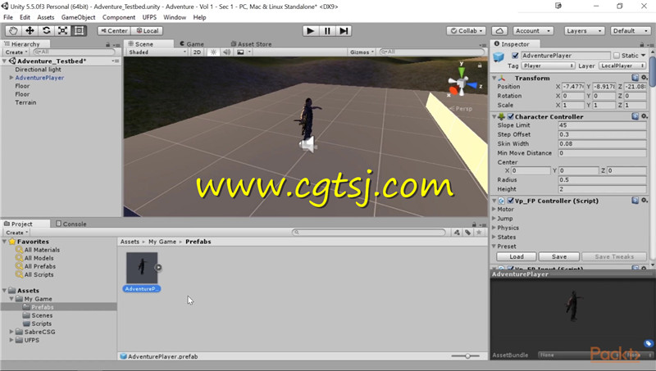Image resolution: width=656 pixels, height=371 pixels.
Task: Click the Step frame button
Action: tap(344, 31)
